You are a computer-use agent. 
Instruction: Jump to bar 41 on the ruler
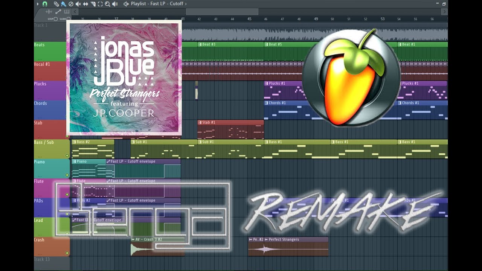tap(183, 19)
